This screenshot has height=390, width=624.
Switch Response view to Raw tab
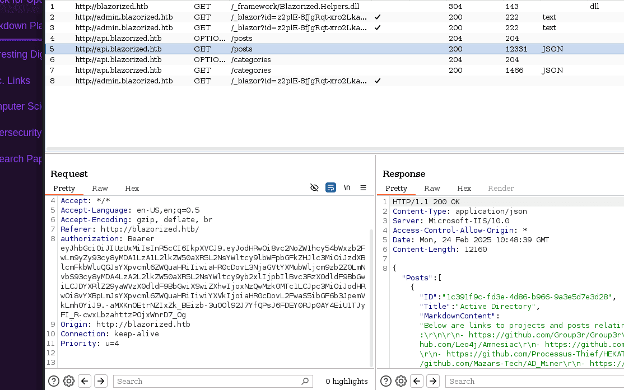click(x=432, y=189)
